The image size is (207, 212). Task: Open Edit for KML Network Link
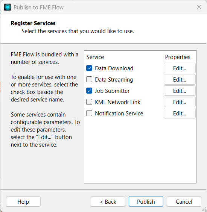(180, 102)
